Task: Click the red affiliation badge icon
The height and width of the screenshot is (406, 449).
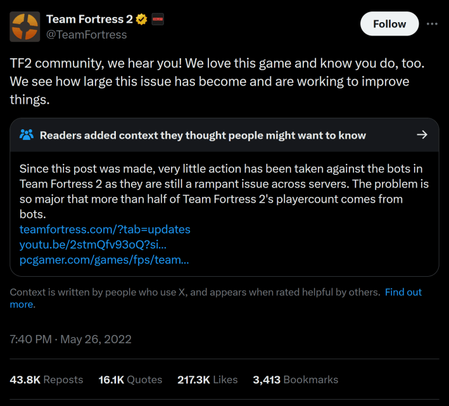Action: coord(158,20)
